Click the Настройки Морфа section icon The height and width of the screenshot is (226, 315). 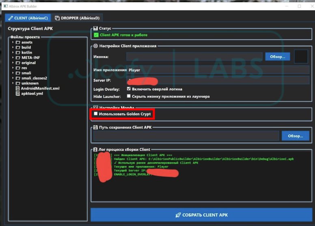tap(96, 108)
